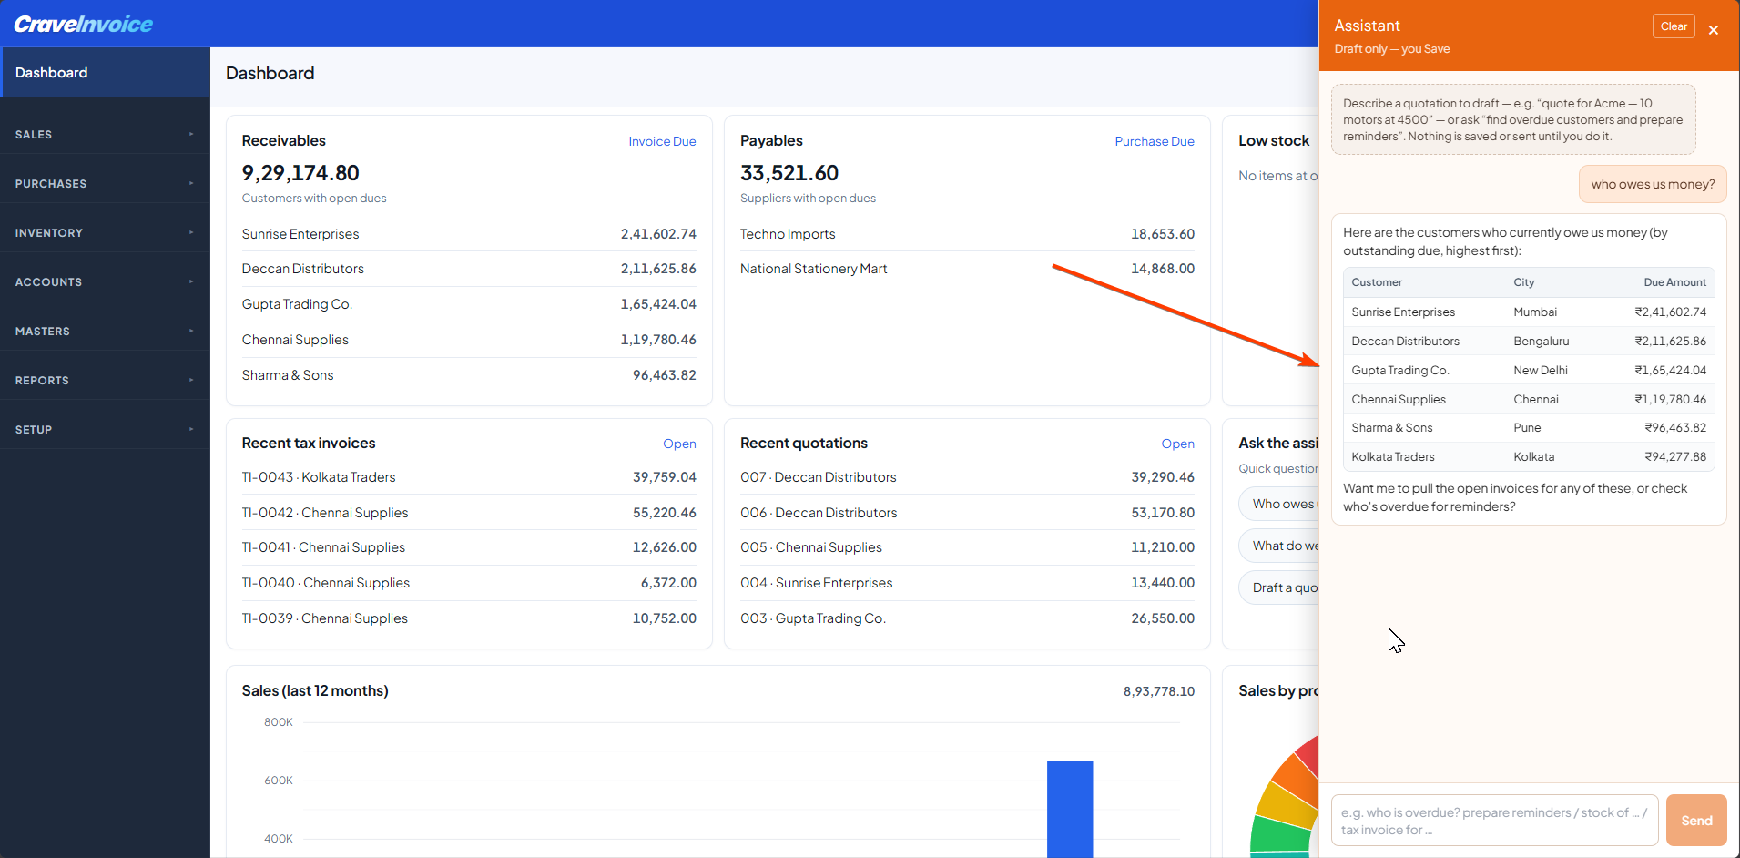The width and height of the screenshot is (1740, 858).
Task: Select Sunrise Enterprises in Receivables
Action: (469, 234)
